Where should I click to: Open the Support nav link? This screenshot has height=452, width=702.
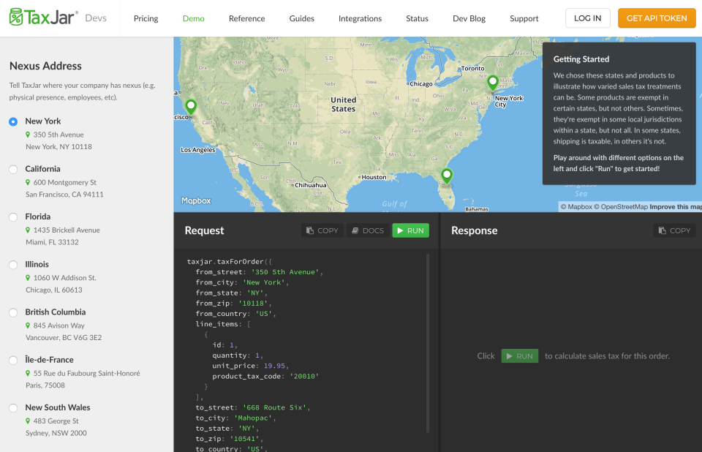coord(524,18)
